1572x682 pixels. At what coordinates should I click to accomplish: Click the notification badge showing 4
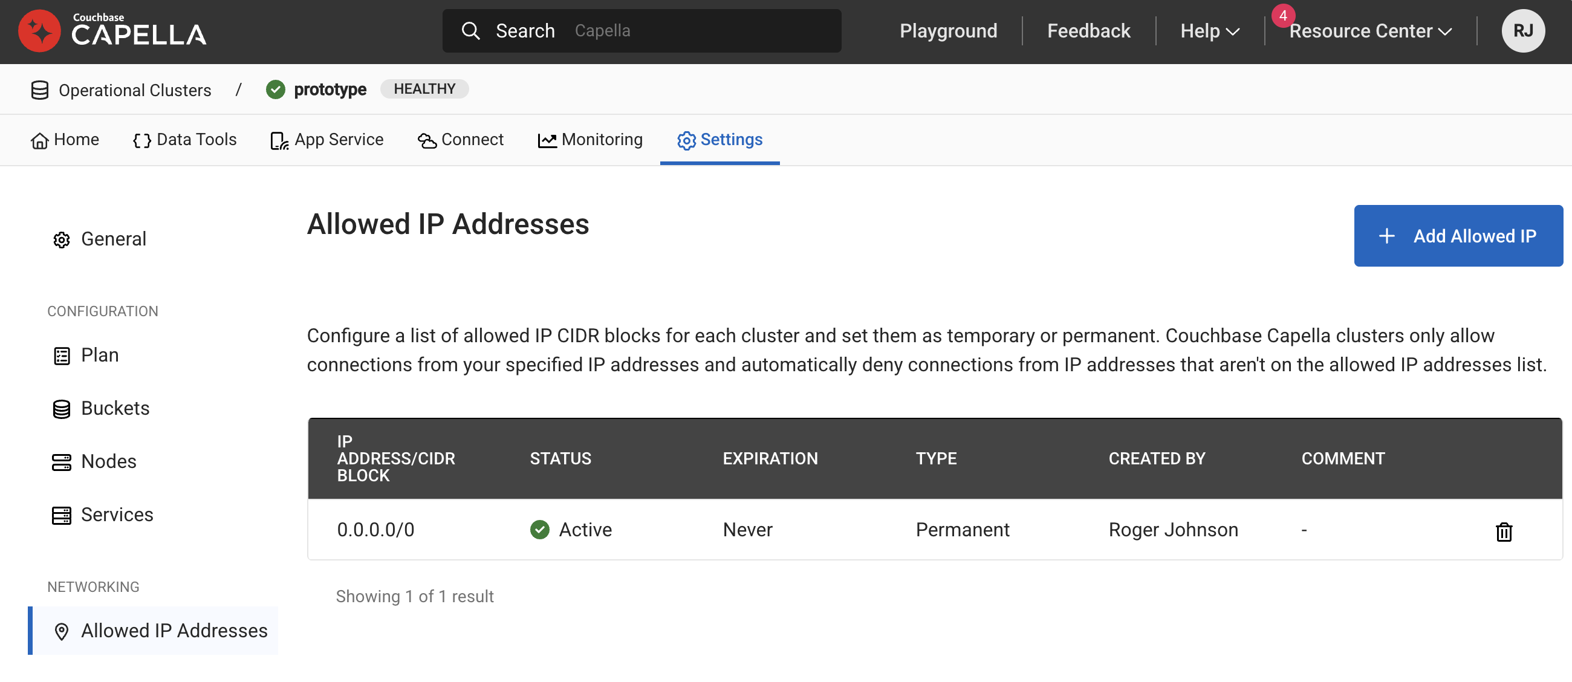[x=1283, y=15]
